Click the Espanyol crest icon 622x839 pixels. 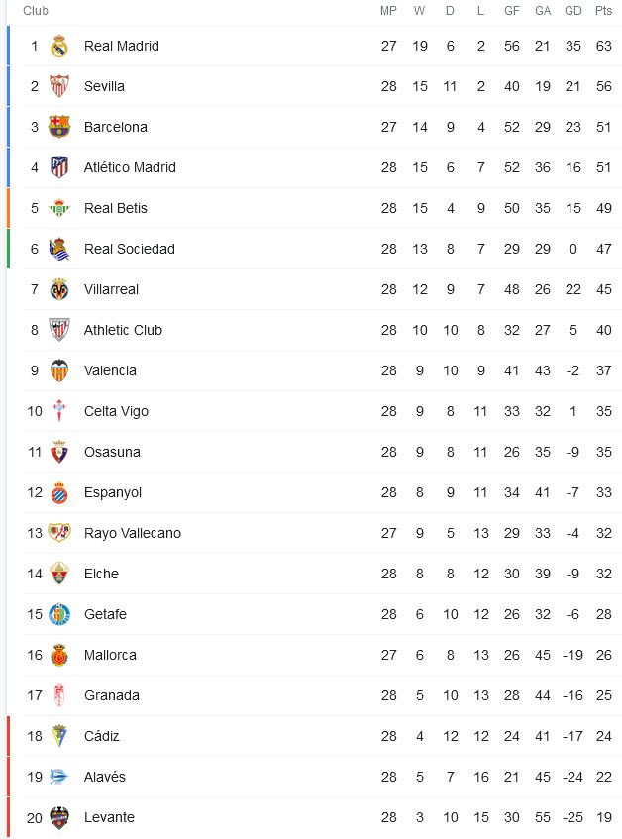59,493
